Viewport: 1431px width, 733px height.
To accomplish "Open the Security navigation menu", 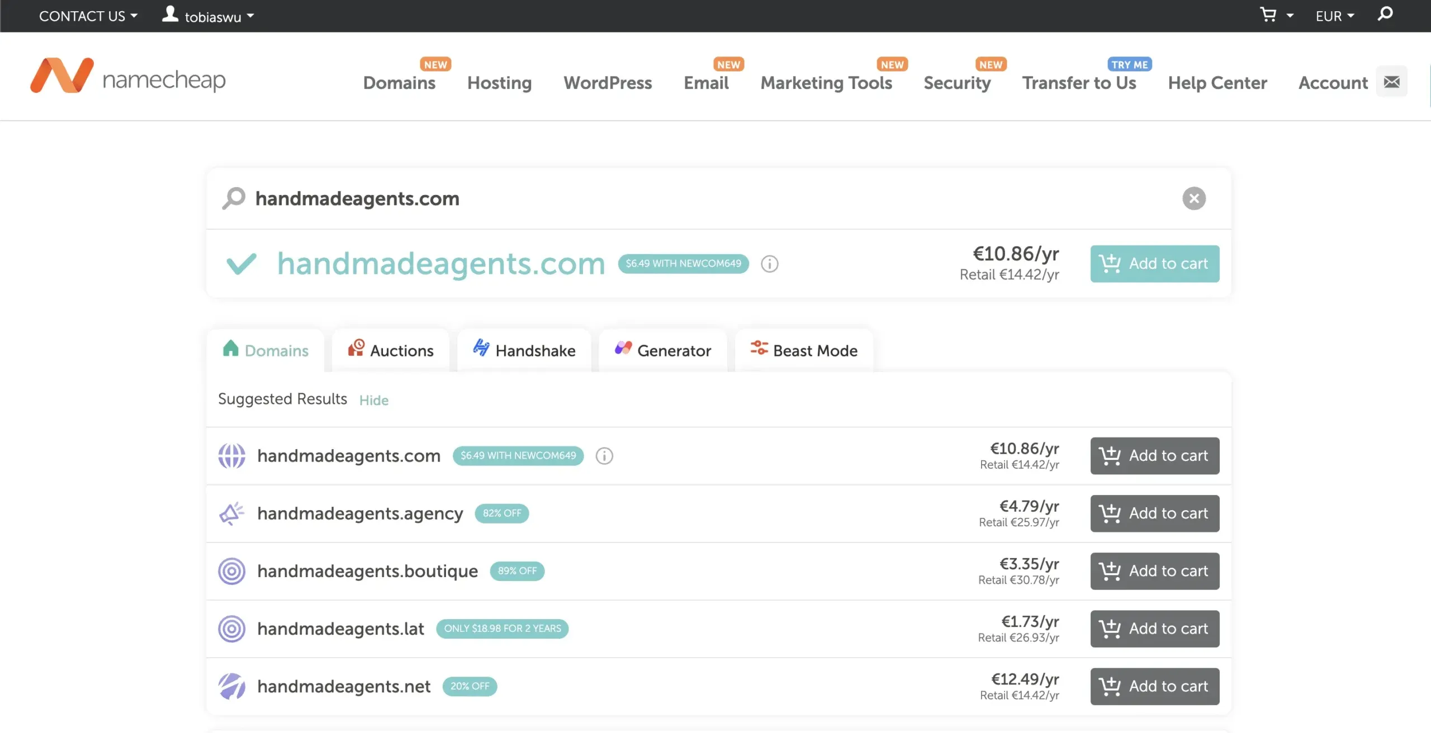I will click(x=957, y=83).
